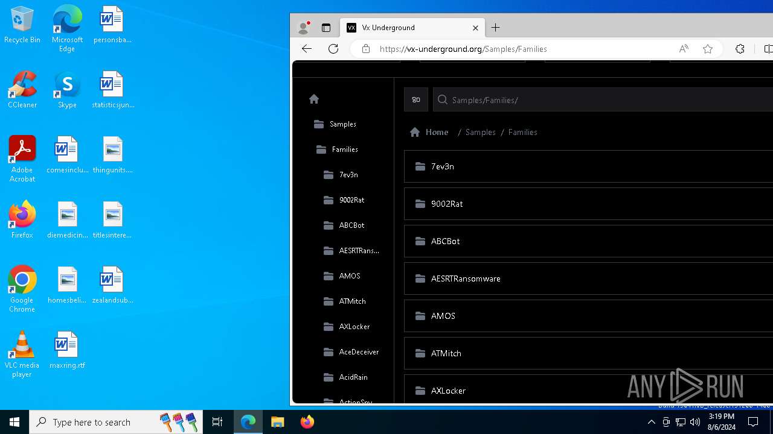773x434 pixels.
Task: Close the Vx Underground tab
Action: point(475,28)
